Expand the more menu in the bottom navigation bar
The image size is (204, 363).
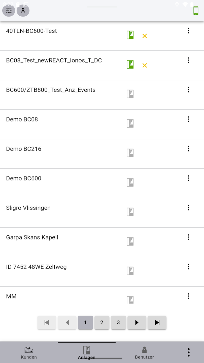click(188, 352)
